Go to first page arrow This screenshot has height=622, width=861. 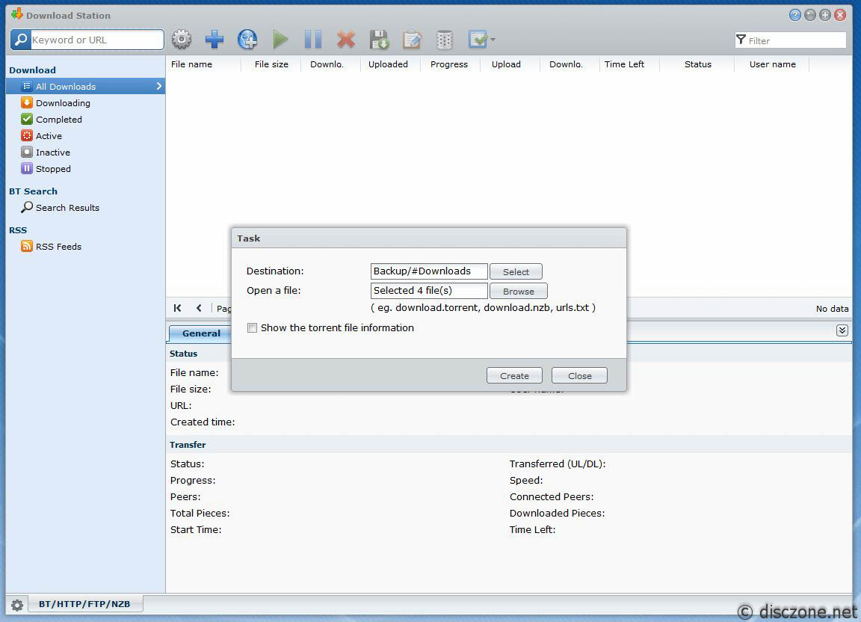point(177,308)
